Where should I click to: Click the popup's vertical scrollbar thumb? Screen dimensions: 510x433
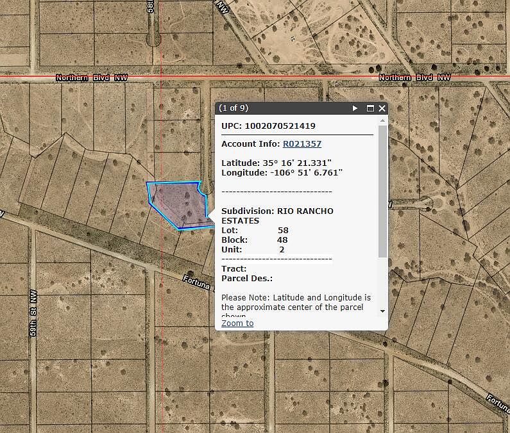point(383,191)
